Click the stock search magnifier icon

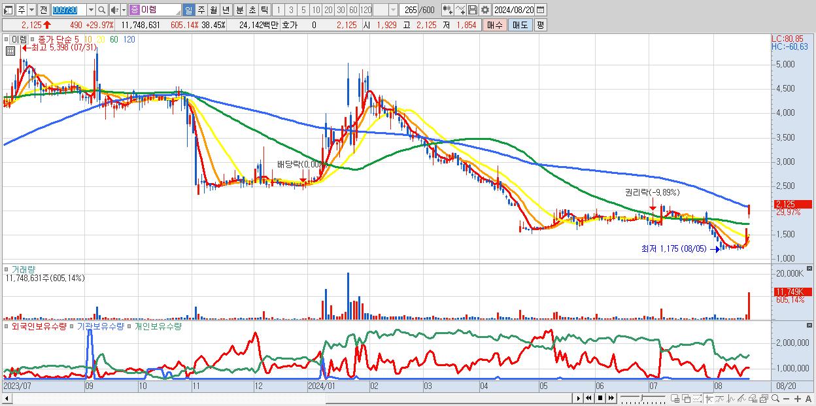pyautogui.click(x=102, y=10)
